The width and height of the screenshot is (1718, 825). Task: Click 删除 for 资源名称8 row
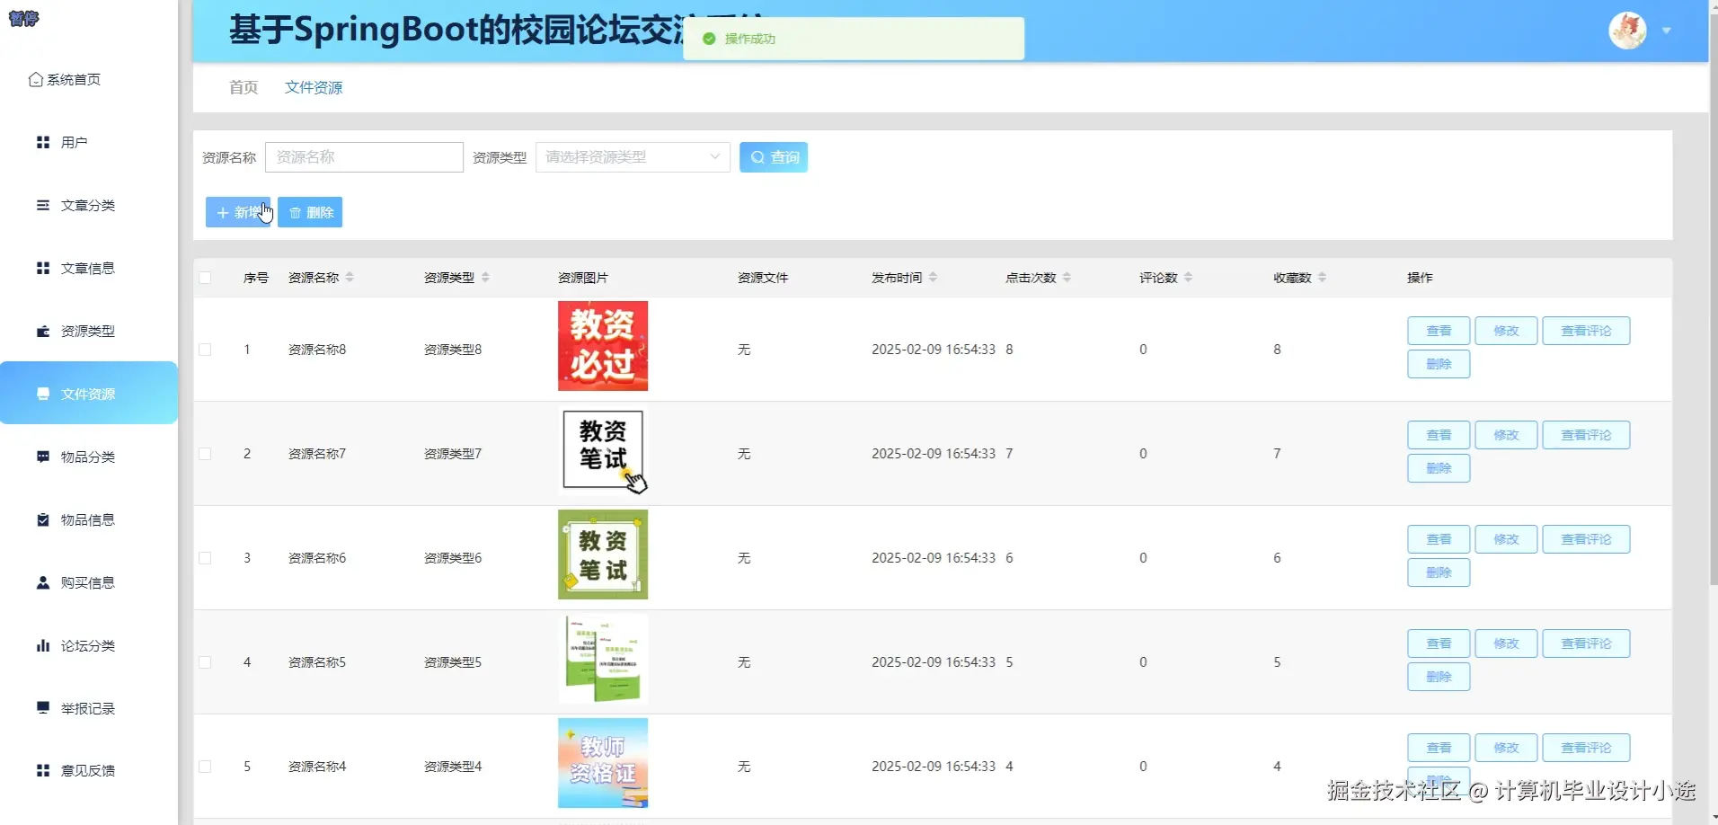click(x=1439, y=364)
